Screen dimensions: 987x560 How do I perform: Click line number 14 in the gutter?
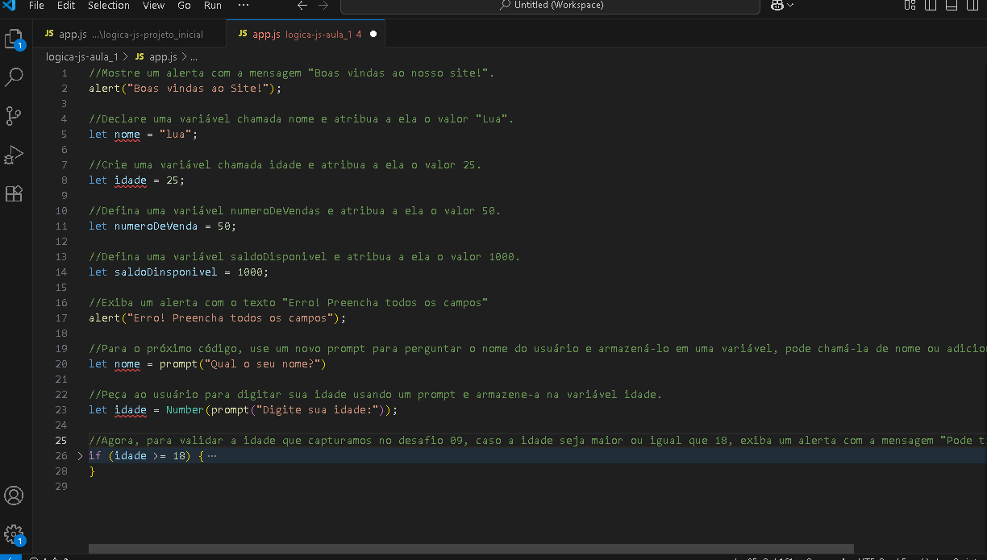click(62, 272)
